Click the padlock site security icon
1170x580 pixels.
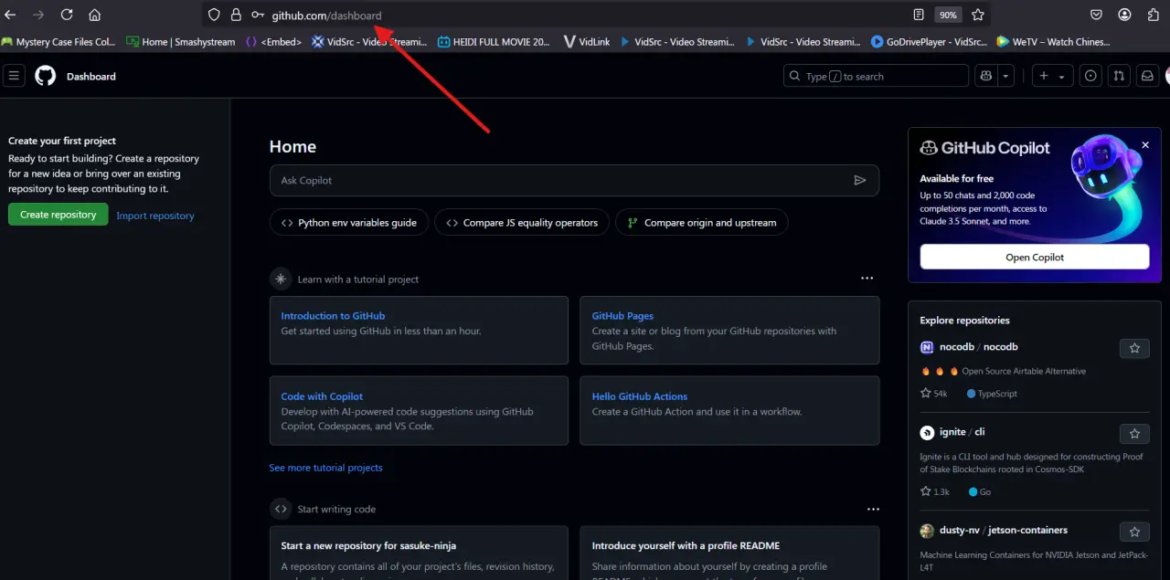coord(236,15)
